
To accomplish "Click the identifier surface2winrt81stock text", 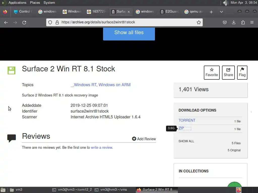I will coord(89,111).
